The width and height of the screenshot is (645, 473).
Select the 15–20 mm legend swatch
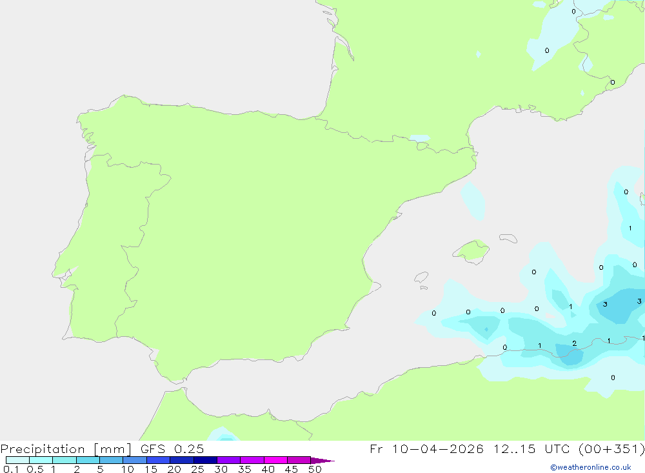point(159,460)
